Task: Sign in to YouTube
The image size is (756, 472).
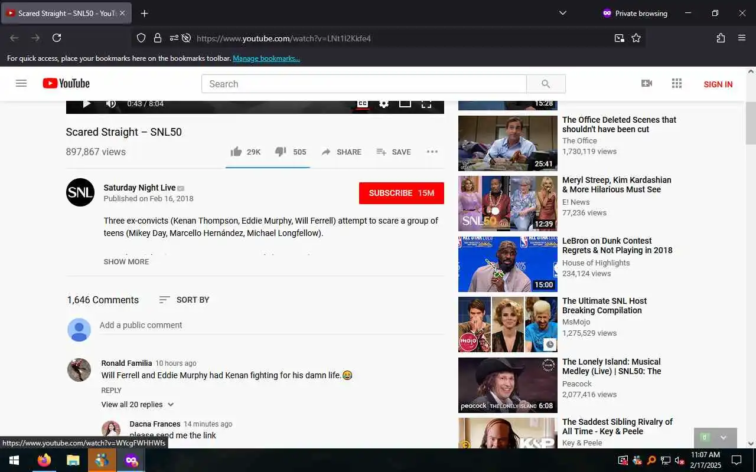Action: tap(718, 84)
